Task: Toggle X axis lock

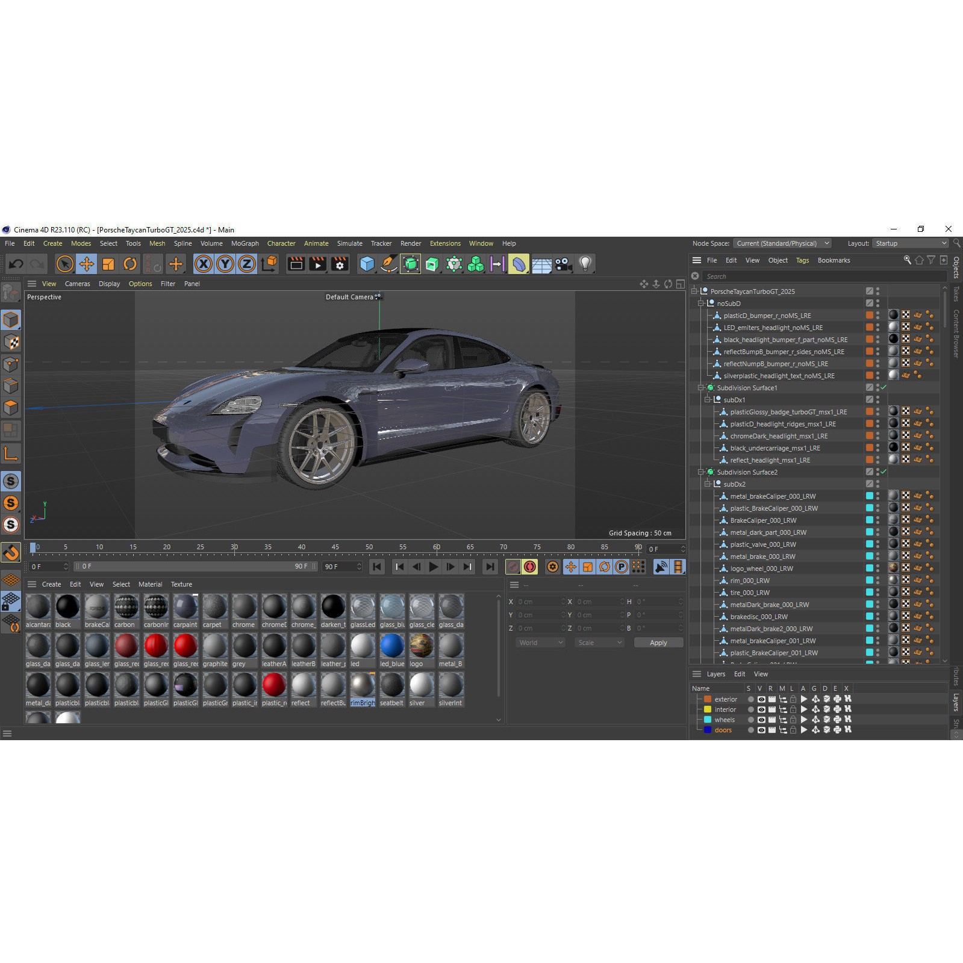Action: point(204,264)
